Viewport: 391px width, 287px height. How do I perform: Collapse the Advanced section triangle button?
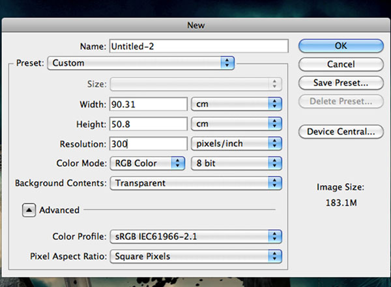(29, 210)
